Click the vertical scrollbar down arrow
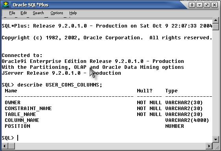 [215, 140]
